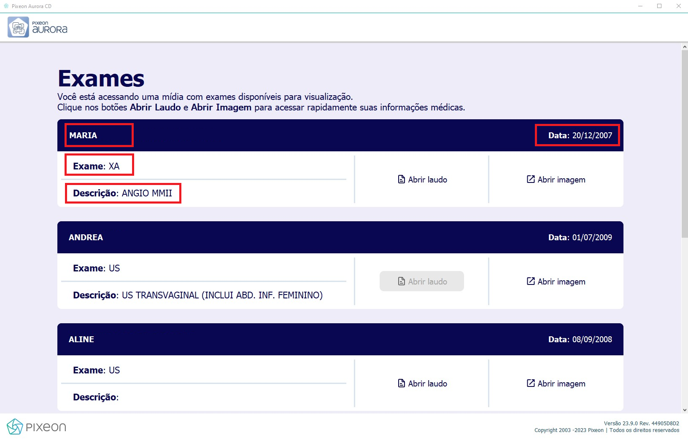Click the Copyright 2003-2023 Pixeon text

click(569, 430)
